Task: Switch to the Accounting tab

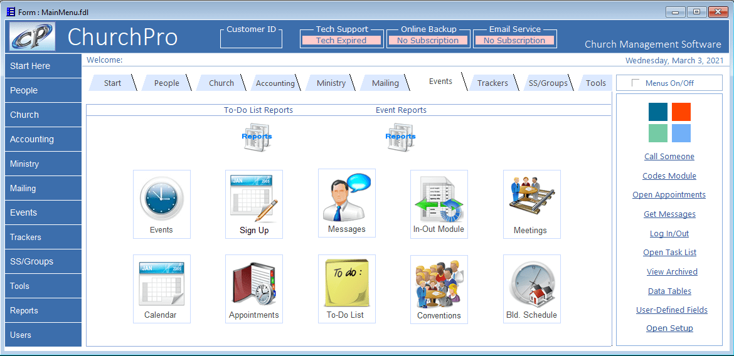Action: point(275,83)
